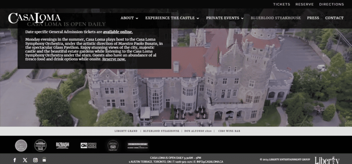Open the Facebook page icon

coord(14,160)
